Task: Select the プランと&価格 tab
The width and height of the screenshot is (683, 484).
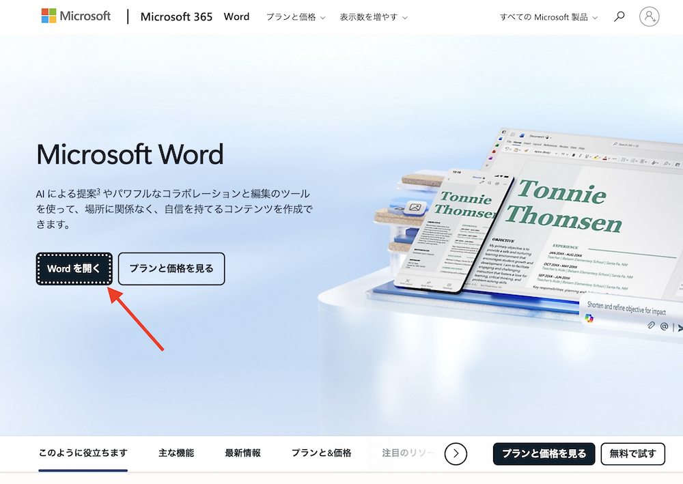Action: [x=321, y=453]
